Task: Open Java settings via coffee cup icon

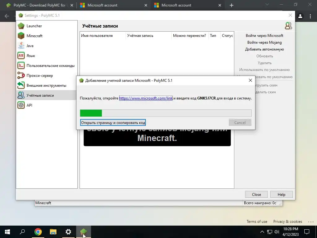Action: coord(21,46)
